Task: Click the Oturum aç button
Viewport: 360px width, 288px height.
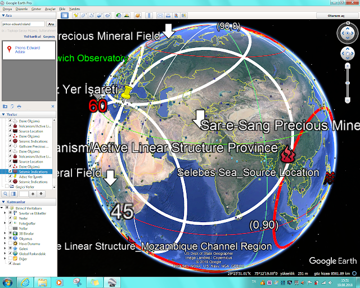Action: pyautogui.click(x=336, y=16)
